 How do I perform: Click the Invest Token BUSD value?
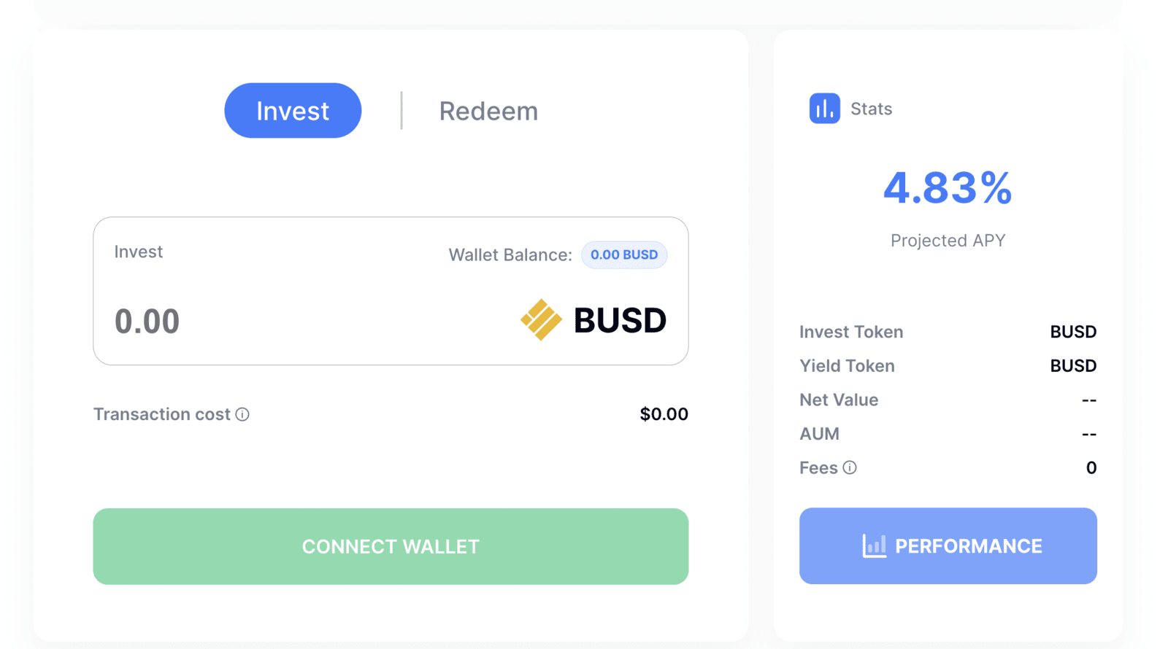coord(1073,332)
